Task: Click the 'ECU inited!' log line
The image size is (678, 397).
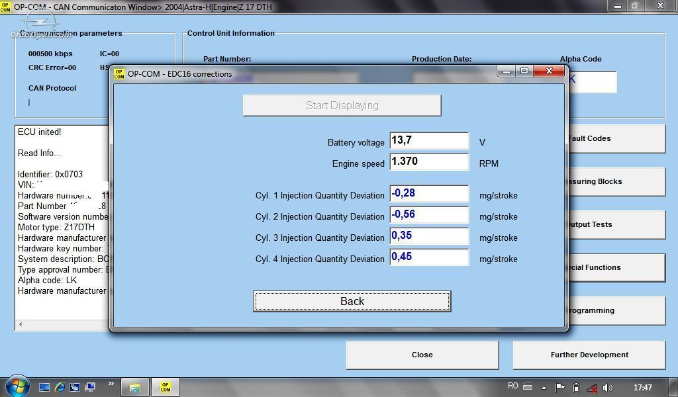Action: (39, 132)
